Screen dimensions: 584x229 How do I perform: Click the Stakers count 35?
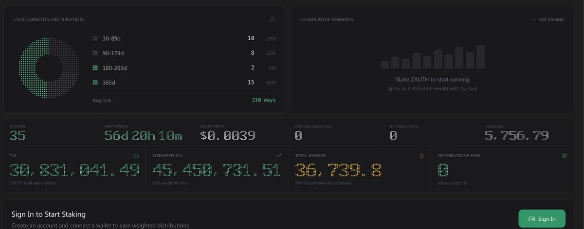pyautogui.click(x=18, y=136)
